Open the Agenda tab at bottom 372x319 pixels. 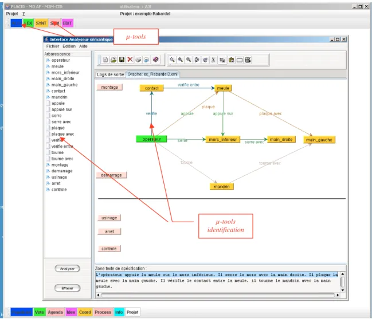(55, 312)
